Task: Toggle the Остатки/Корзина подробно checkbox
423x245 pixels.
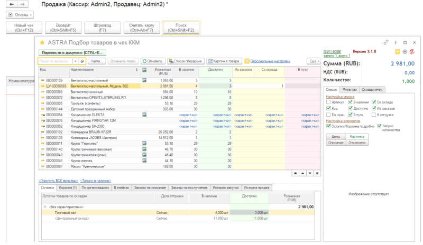Action: pyautogui.click(x=328, y=126)
